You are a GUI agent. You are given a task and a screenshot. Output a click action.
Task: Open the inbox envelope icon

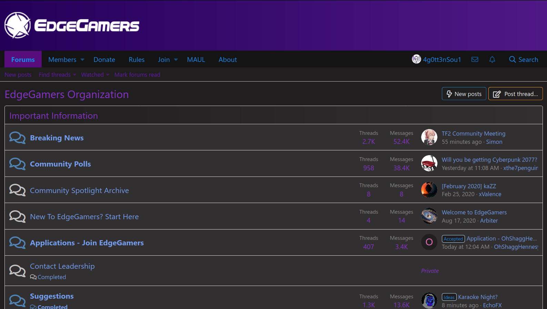475,60
